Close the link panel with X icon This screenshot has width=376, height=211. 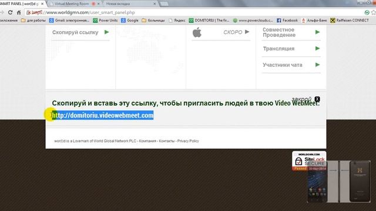click(x=317, y=99)
